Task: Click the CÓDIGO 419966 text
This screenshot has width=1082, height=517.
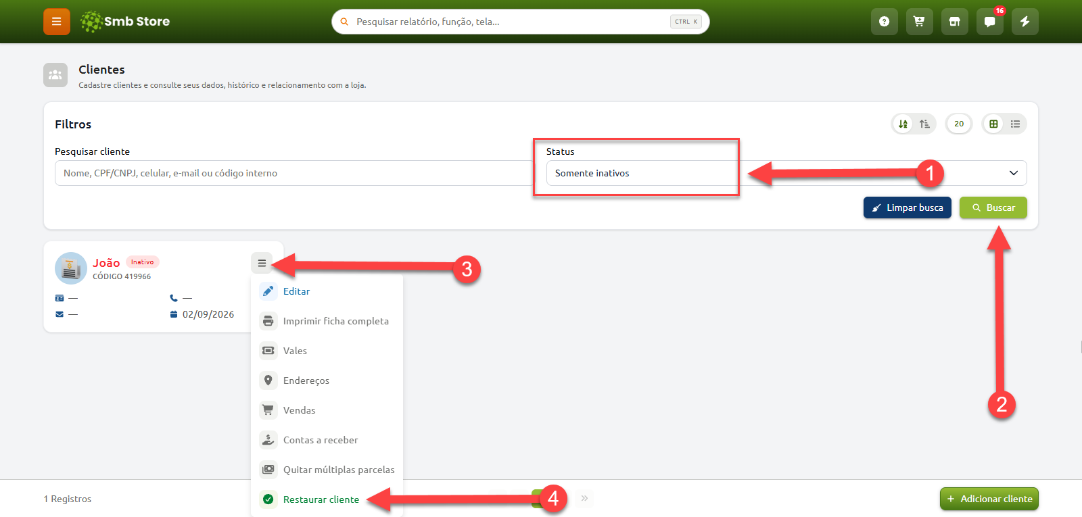Action: 122,276
